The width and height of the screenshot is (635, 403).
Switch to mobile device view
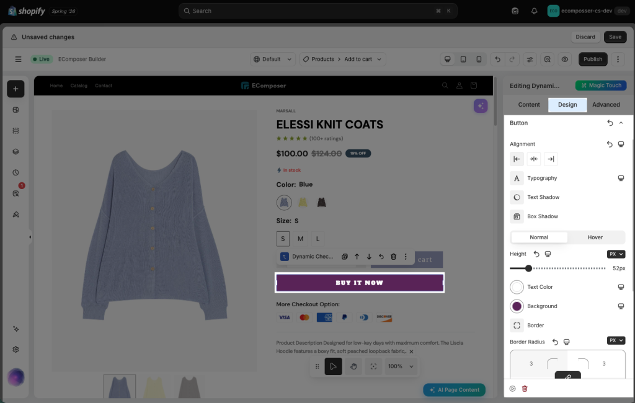coord(479,59)
